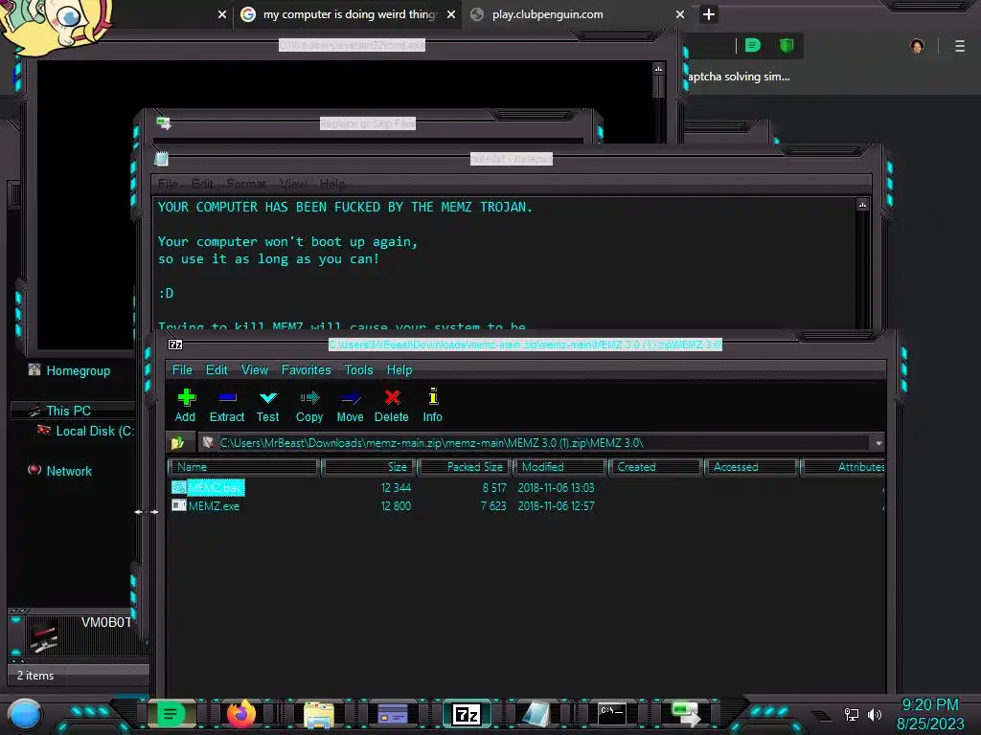Click the Notepad scrollbar up arrow
This screenshot has width=981, height=735.
[x=862, y=205]
